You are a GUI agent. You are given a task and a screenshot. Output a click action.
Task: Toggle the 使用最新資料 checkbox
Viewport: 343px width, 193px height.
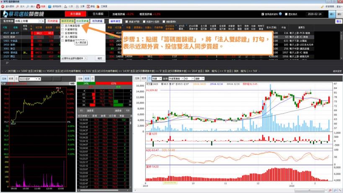point(263,14)
